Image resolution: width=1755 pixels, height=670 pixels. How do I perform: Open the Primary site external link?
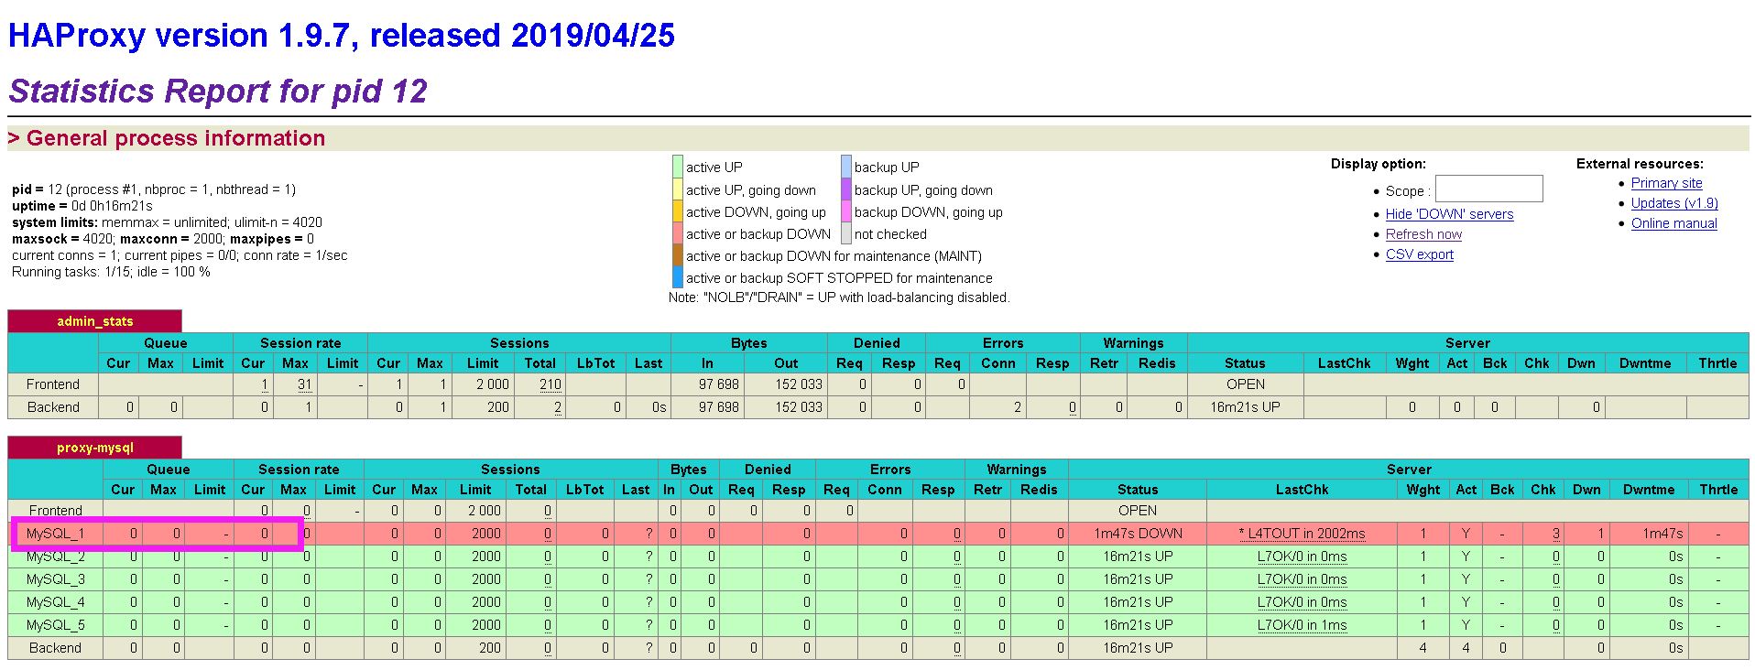tap(1666, 183)
